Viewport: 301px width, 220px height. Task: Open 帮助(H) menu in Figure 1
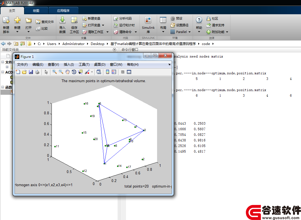[x=133, y=65]
